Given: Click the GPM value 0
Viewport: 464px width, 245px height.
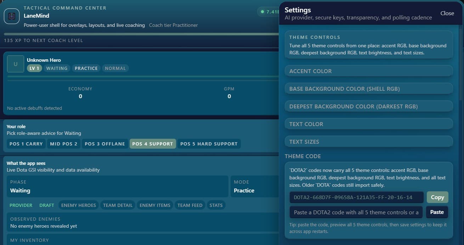Looking at the screenshot, I should pos(229,96).
